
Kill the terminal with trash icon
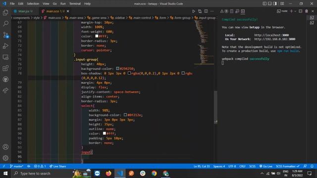click(307, 11)
